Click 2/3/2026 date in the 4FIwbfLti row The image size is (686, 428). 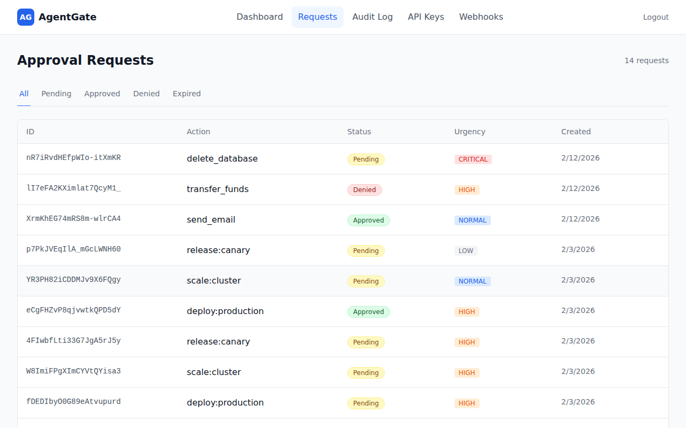tap(578, 341)
